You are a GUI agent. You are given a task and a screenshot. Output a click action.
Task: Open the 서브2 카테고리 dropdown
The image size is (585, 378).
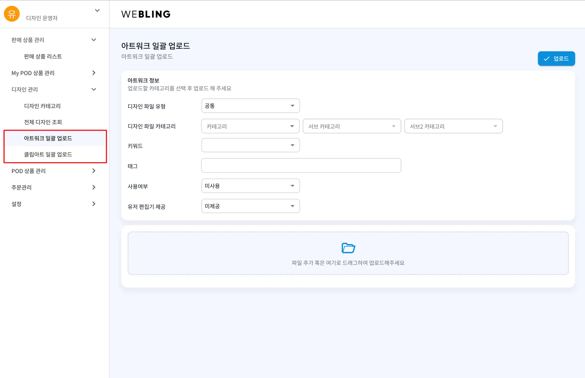point(453,126)
